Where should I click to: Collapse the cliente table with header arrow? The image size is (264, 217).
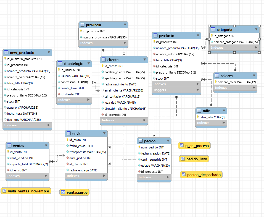[144, 60]
